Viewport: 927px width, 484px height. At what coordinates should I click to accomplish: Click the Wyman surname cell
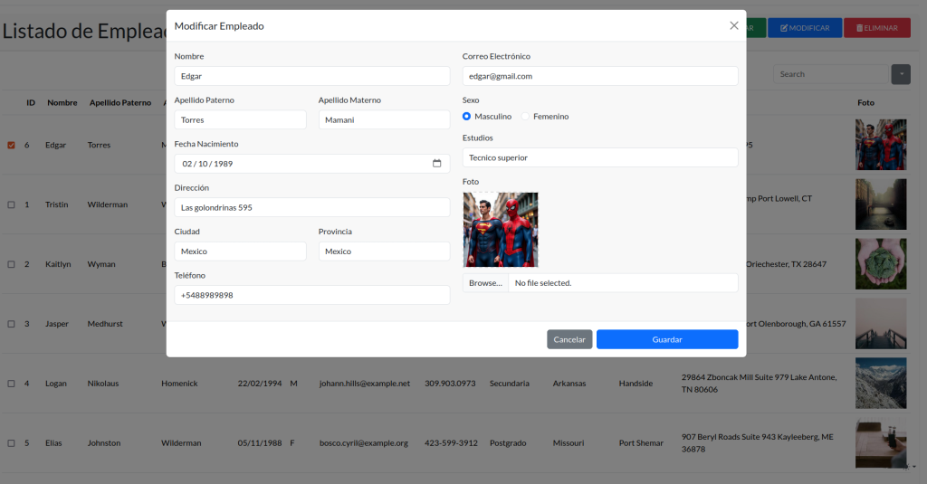[x=101, y=264]
